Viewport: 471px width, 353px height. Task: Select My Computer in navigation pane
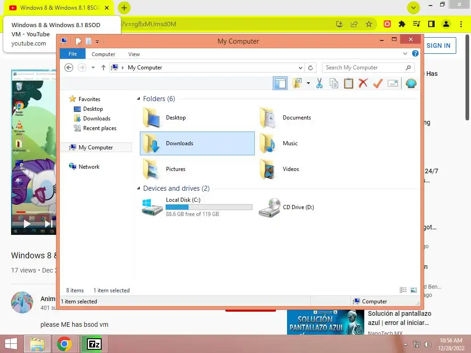96,148
